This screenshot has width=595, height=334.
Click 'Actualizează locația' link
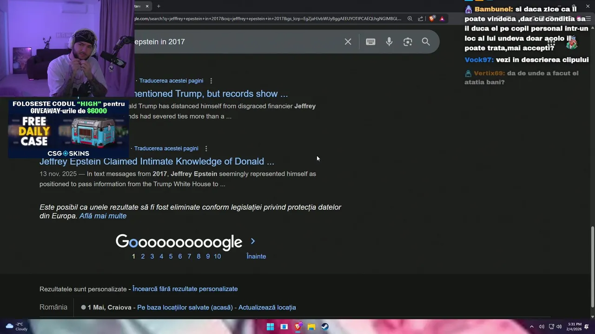point(267,308)
